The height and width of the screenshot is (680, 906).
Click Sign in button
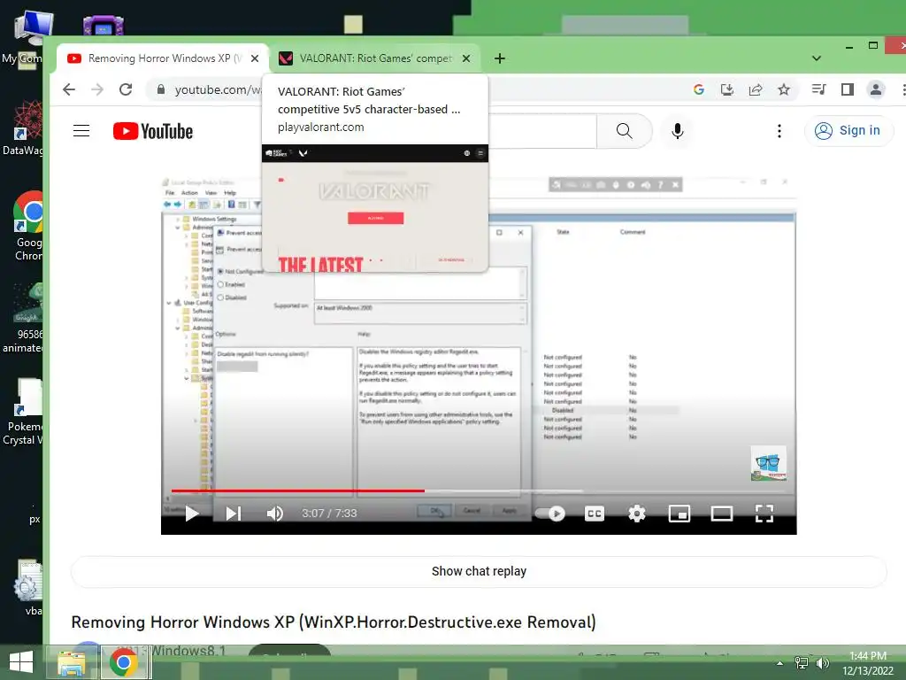(x=848, y=131)
